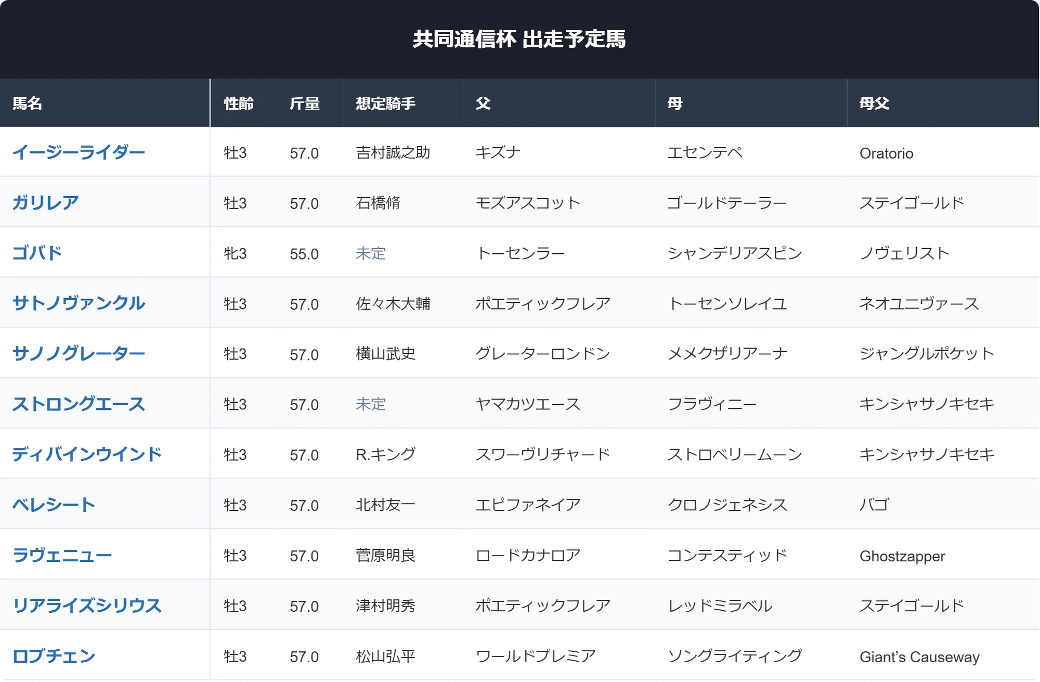Open the イージーライダー horse link
This screenshot has width=1040, height=682.
click(x=79, y=152)
